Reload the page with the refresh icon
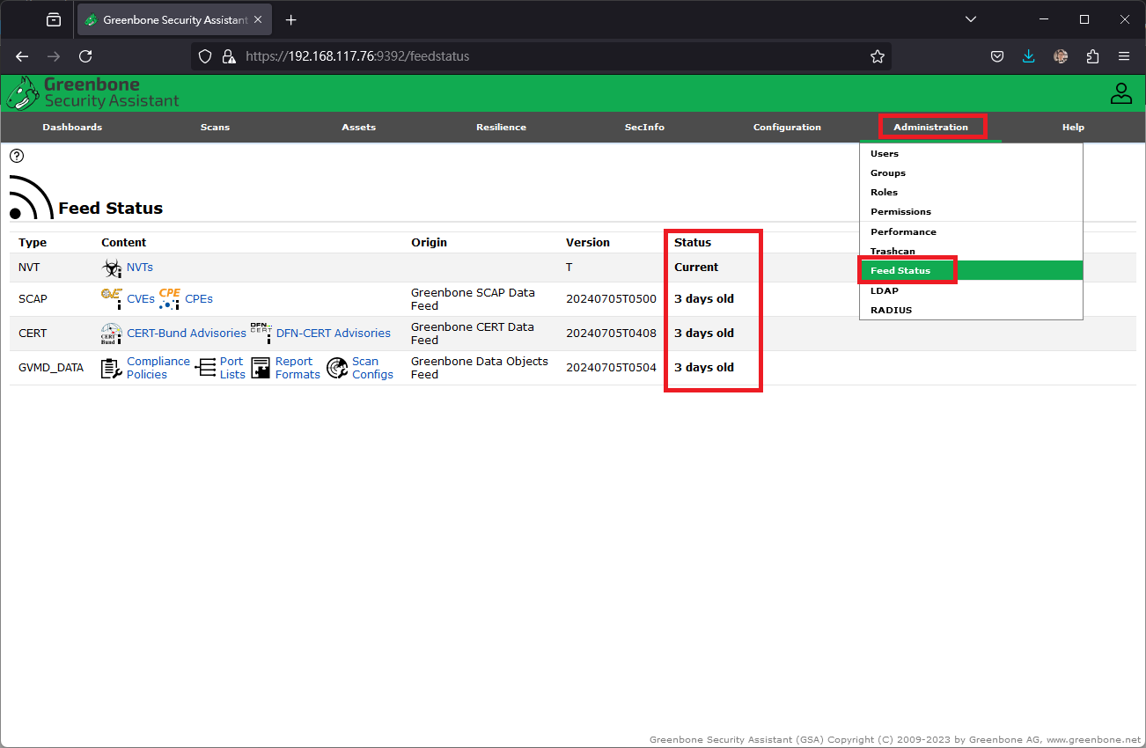The image size is (1146, 748). click(x=85, y=56)
